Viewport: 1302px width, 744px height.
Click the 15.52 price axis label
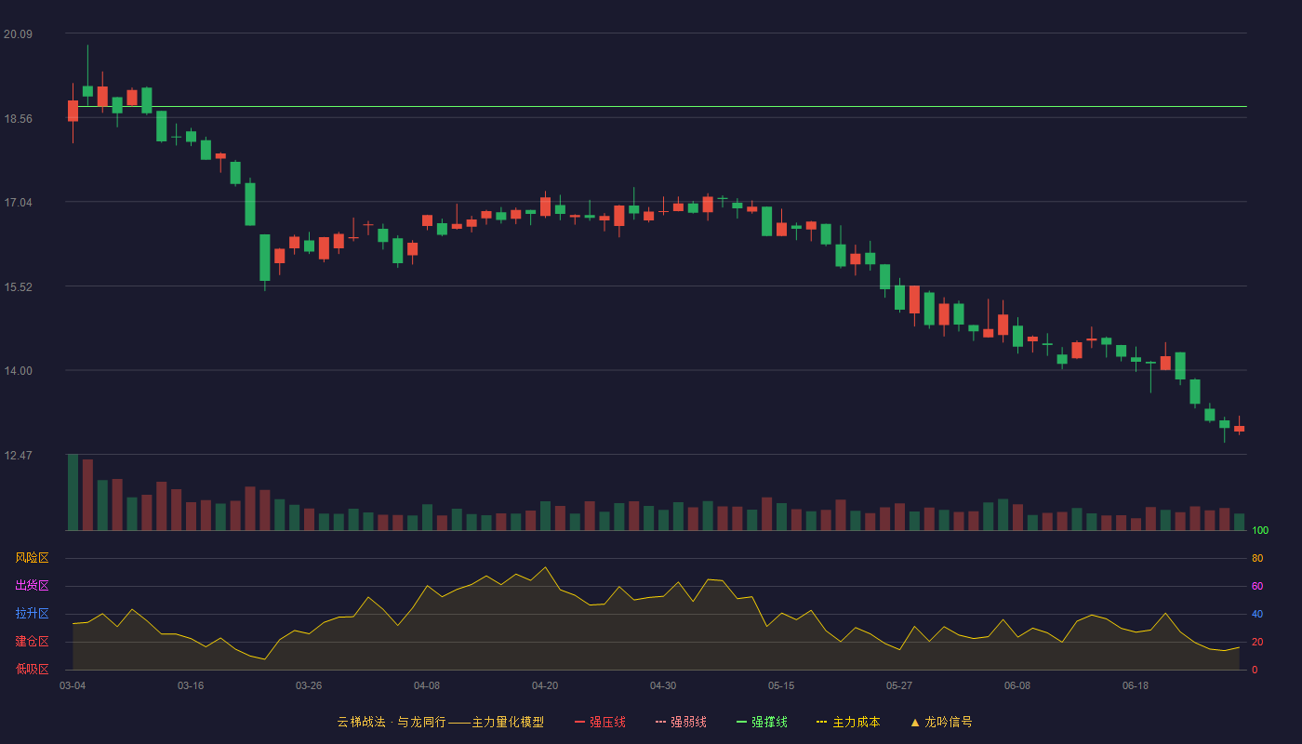click(x=18, y=287)
